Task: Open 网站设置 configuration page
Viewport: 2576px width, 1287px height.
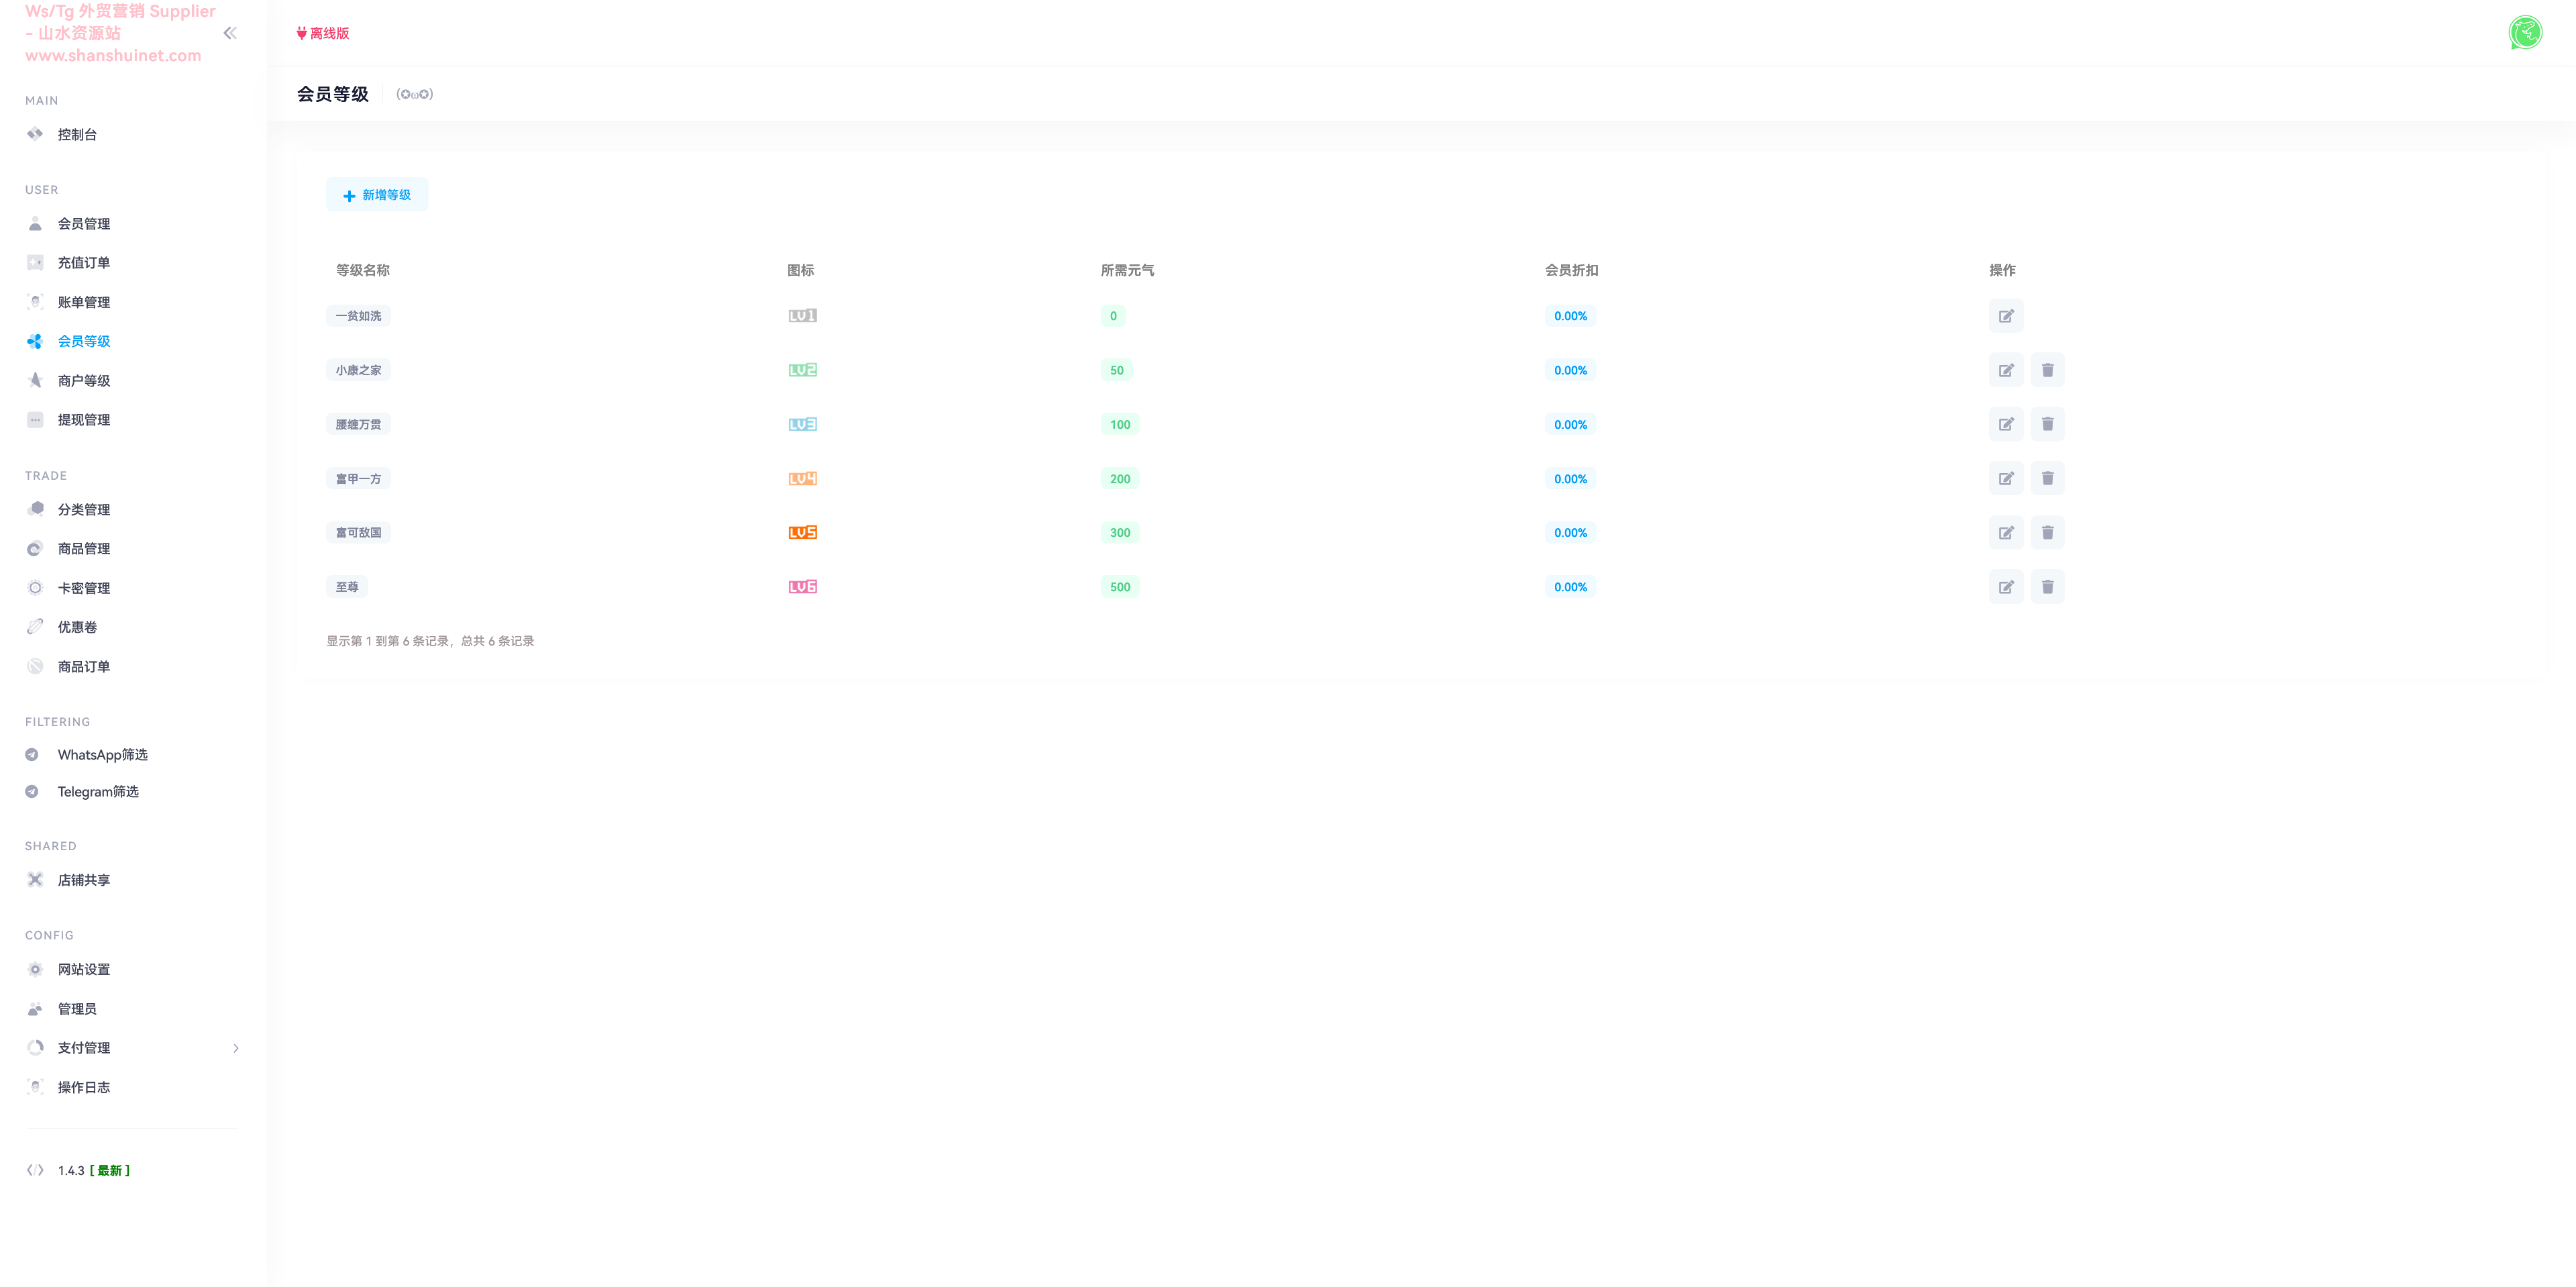Action: (x=84, y=970)
